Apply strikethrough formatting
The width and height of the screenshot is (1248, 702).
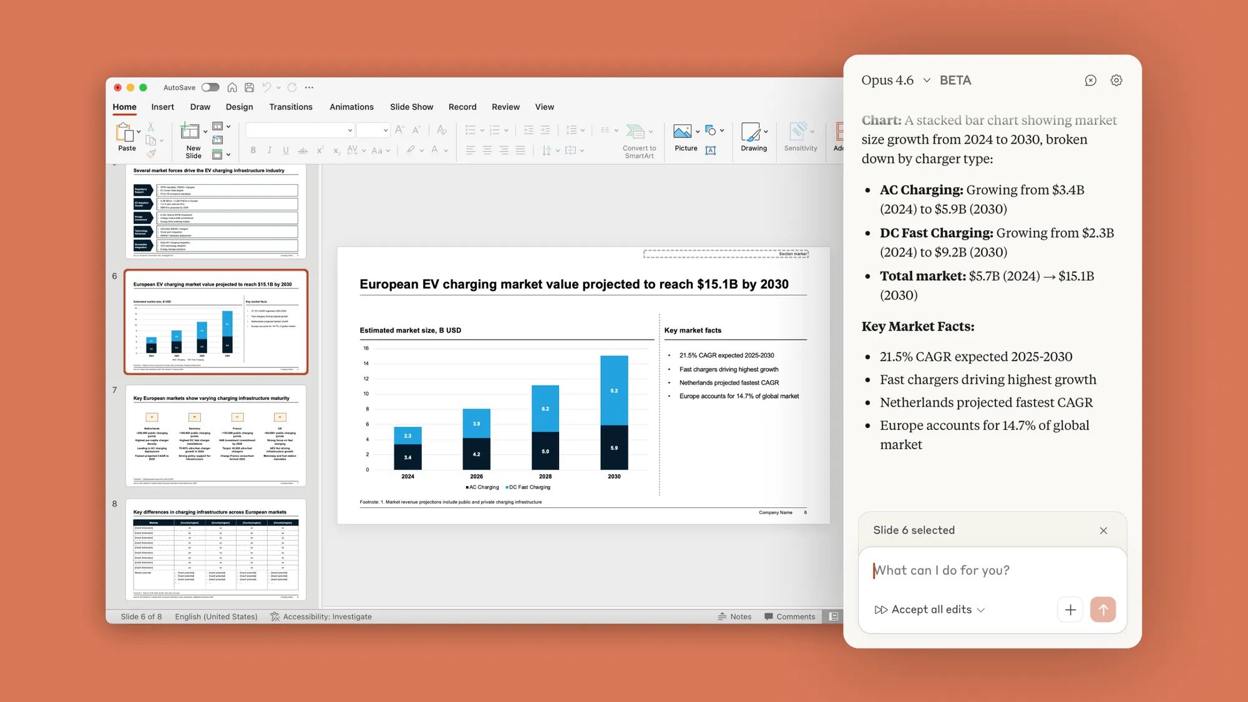coord(303,150)
